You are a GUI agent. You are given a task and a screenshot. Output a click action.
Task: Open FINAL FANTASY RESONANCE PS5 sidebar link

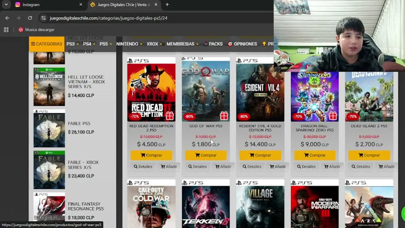tap(86, 206)
